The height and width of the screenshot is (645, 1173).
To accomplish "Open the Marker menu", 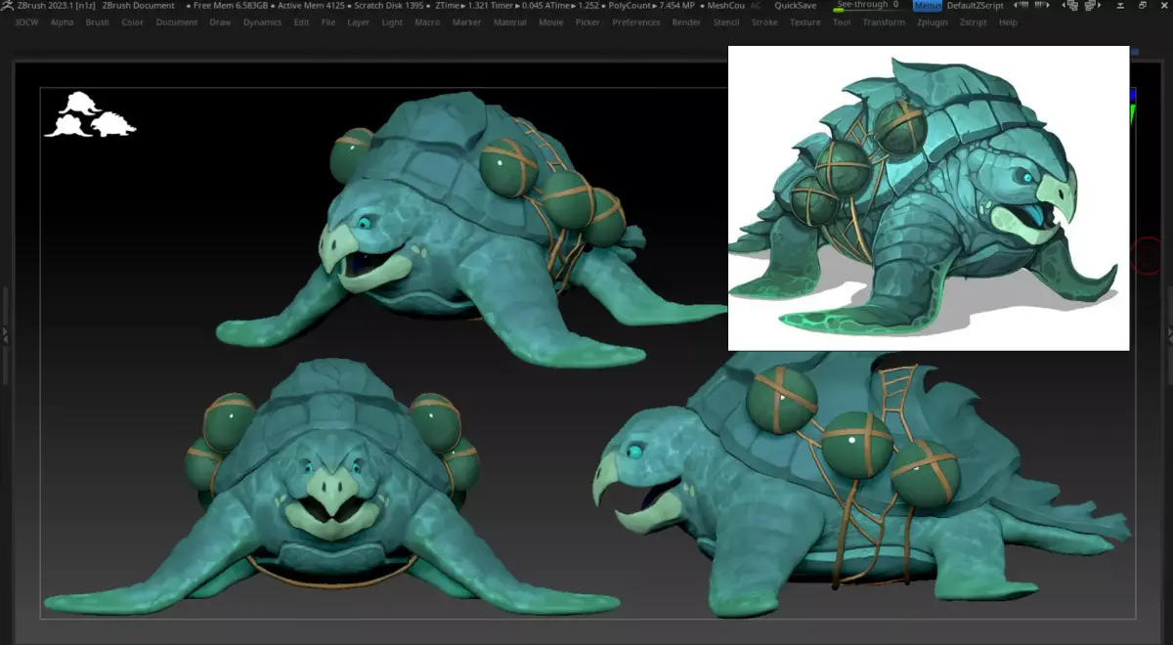I will [466, 22].
